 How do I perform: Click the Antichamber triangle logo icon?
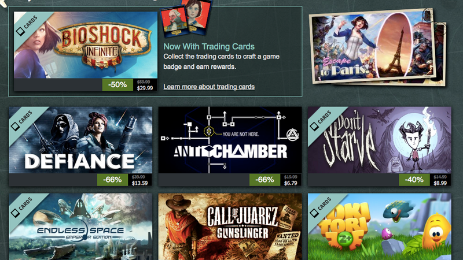click(x=292, y=135)
